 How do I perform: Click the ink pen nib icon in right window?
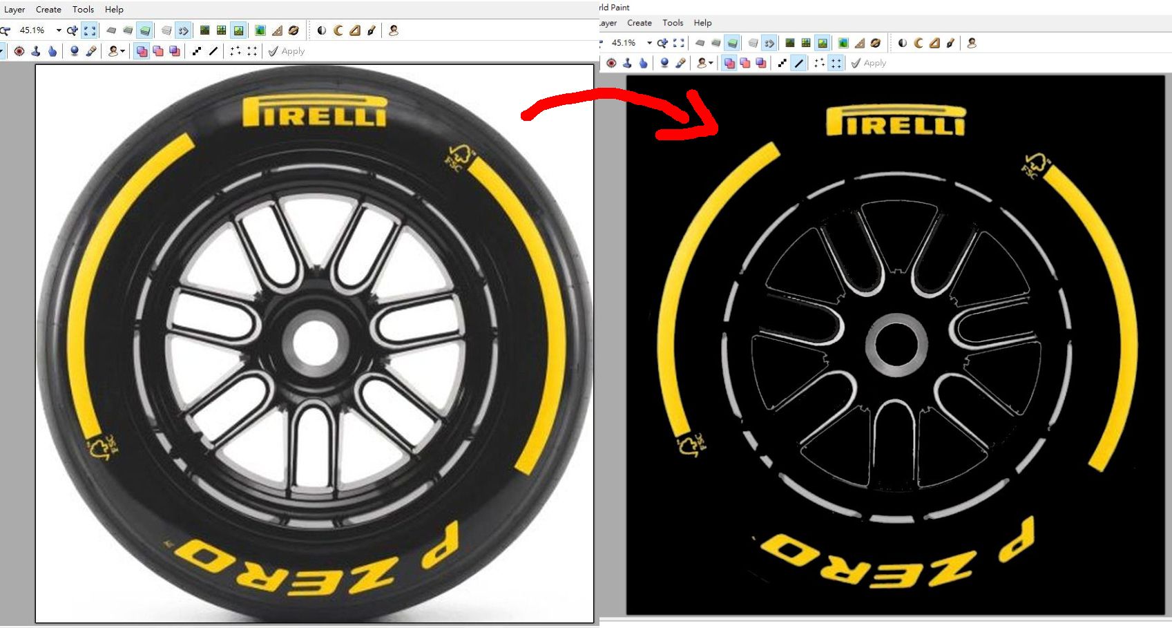[951, 43]
